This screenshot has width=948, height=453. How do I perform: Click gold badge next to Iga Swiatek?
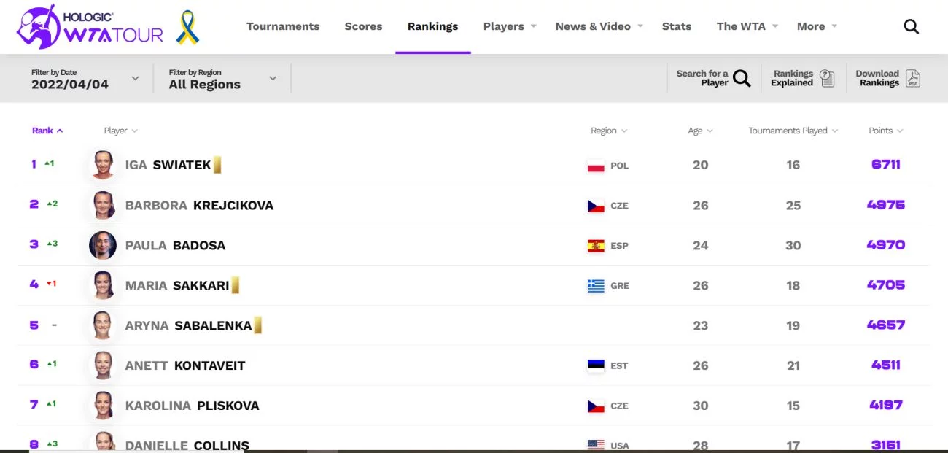pyautogui.click(x=217, y=165)
